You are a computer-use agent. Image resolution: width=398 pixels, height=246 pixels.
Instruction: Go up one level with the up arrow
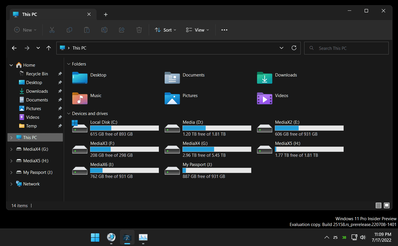49,48
